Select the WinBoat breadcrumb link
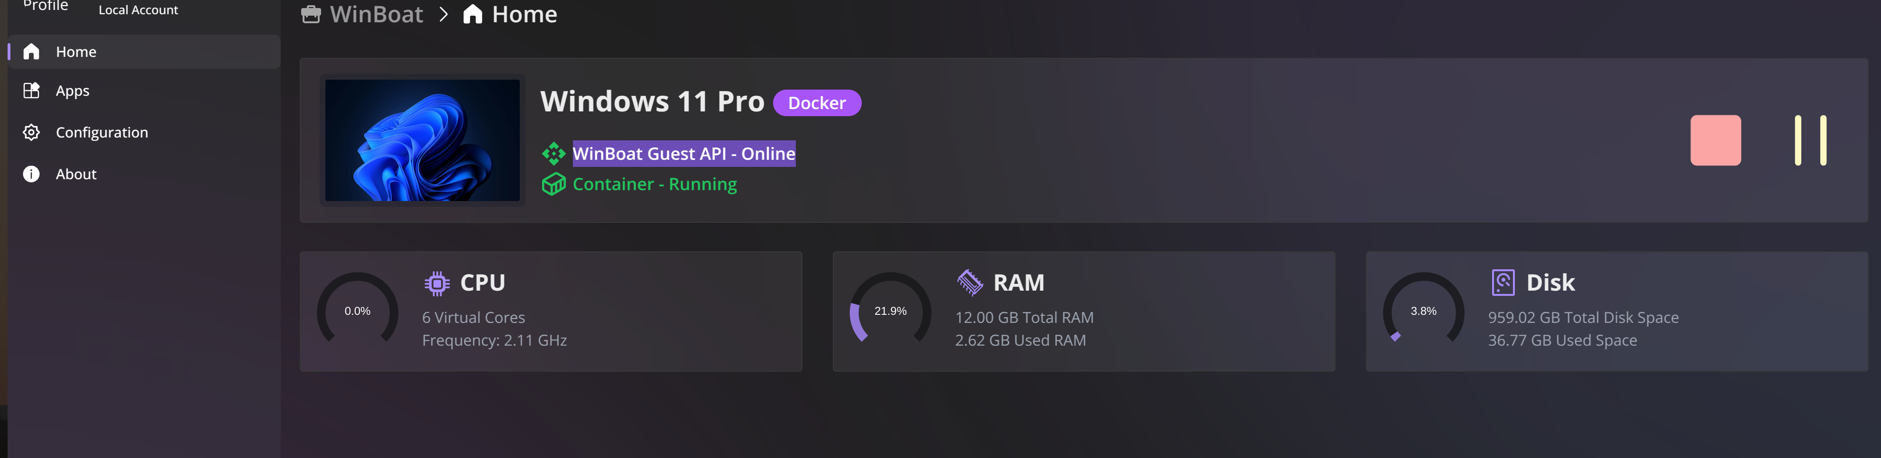The width and height of the screenshot is (1881, 458). tap(376, 14)
